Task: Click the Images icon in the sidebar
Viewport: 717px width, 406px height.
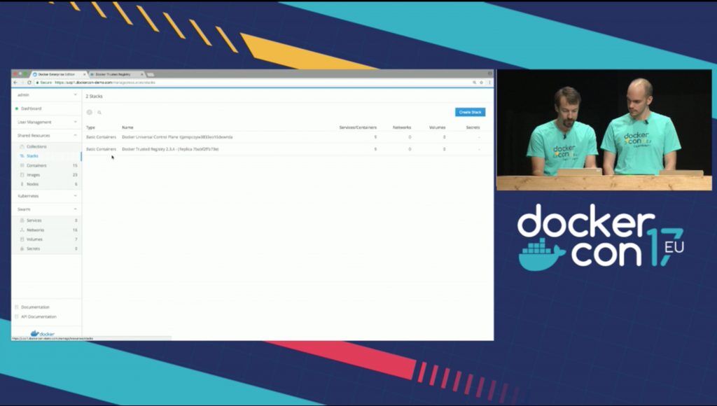Action: pyautogui.click(x=22, y=174)
